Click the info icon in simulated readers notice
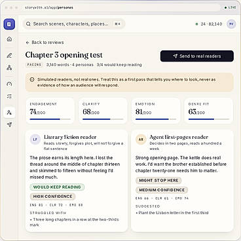Screen dimensions: 241x241 click(32, 80)
